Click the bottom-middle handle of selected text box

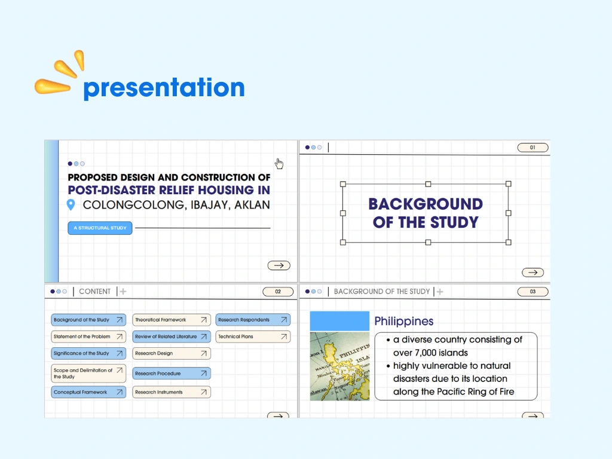click(428, 243)
